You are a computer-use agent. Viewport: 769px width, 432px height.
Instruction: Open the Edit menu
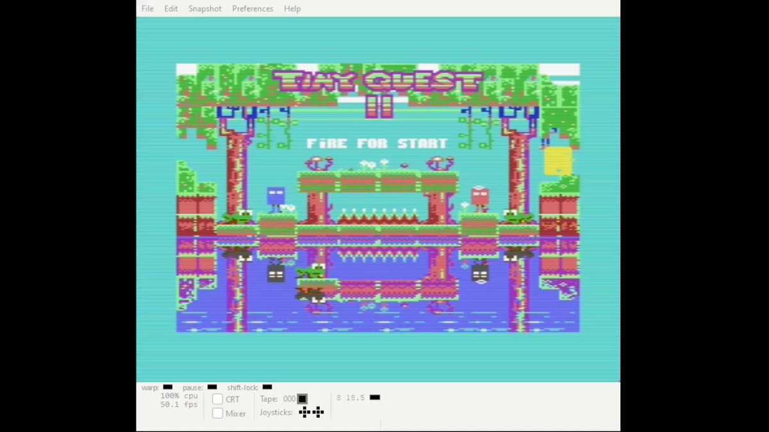(170, 8)
